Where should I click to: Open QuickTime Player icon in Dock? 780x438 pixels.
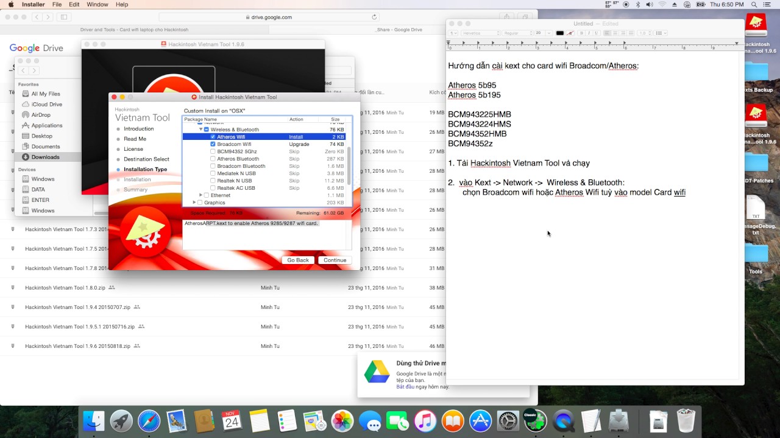point(564,421)
